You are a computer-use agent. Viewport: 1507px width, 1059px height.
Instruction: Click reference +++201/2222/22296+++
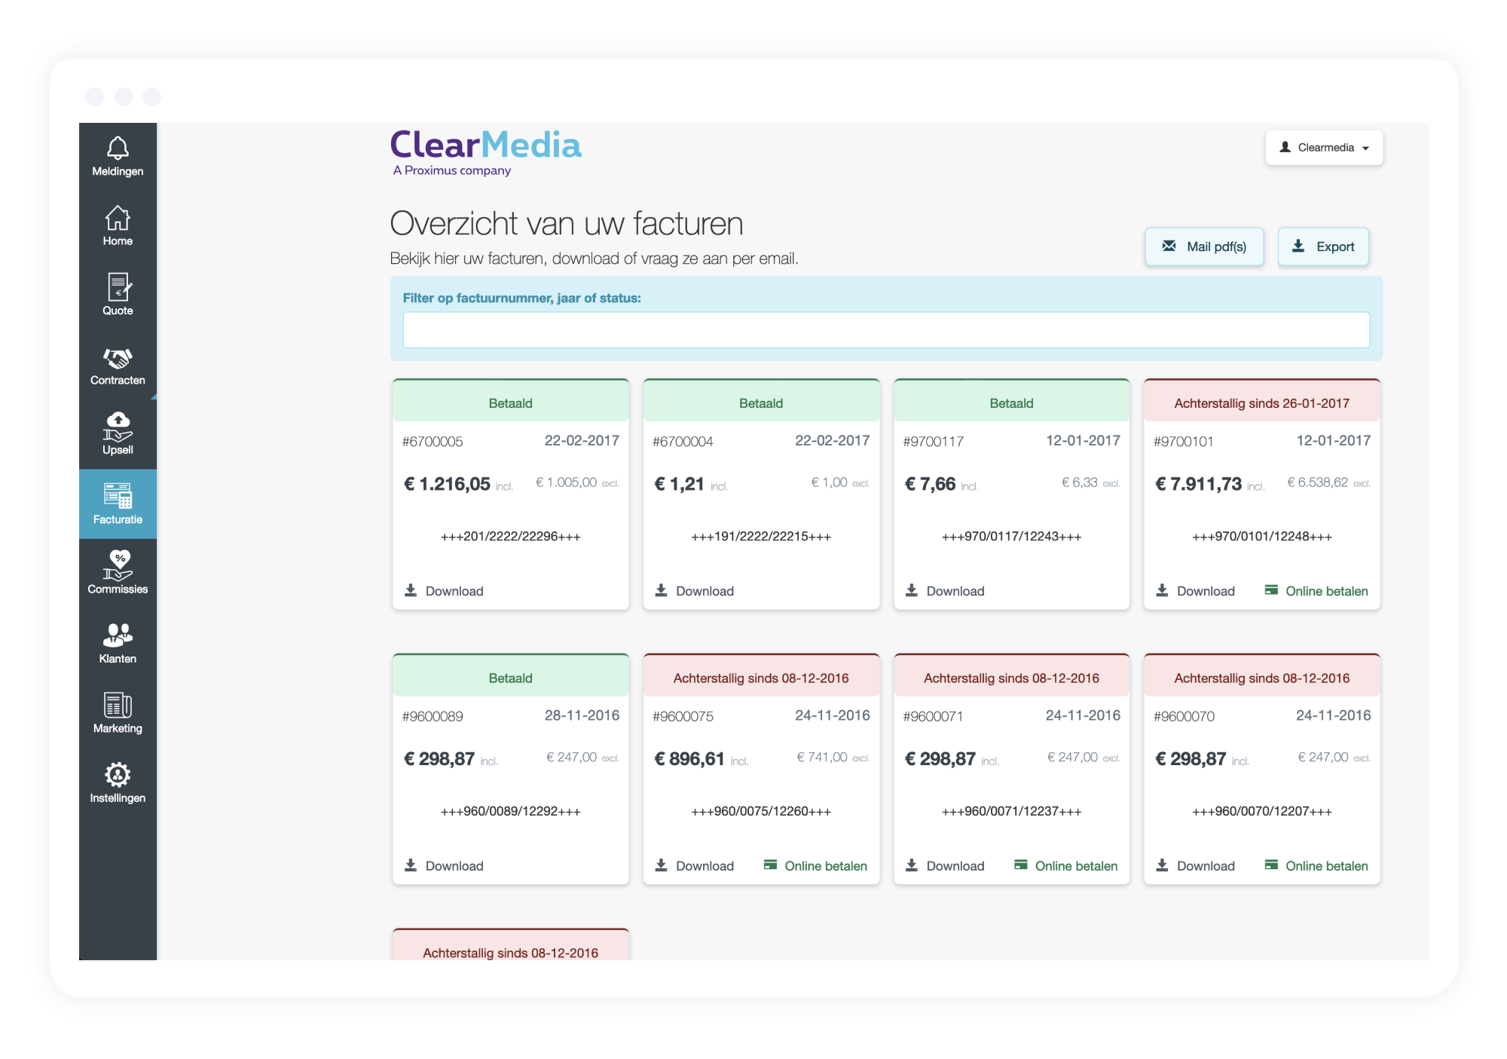click(511, 537)
